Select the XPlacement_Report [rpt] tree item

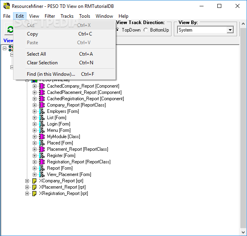click(62, 187)
